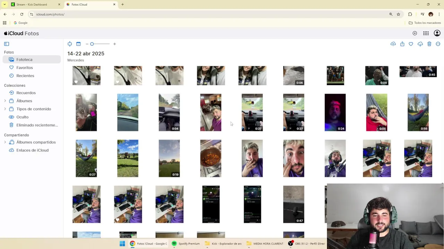This screenshot has width=444, height=249.
Task: Open the iCloud account profile icon
Action: (437, 33)
